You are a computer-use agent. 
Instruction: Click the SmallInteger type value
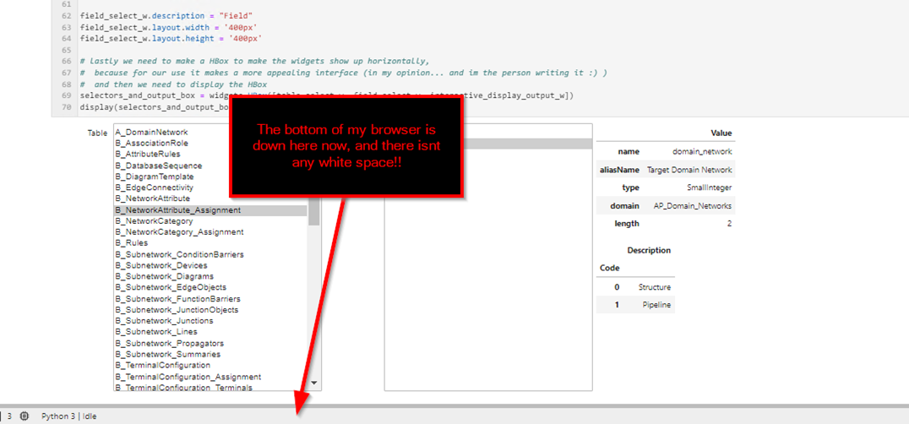(709, 188)
